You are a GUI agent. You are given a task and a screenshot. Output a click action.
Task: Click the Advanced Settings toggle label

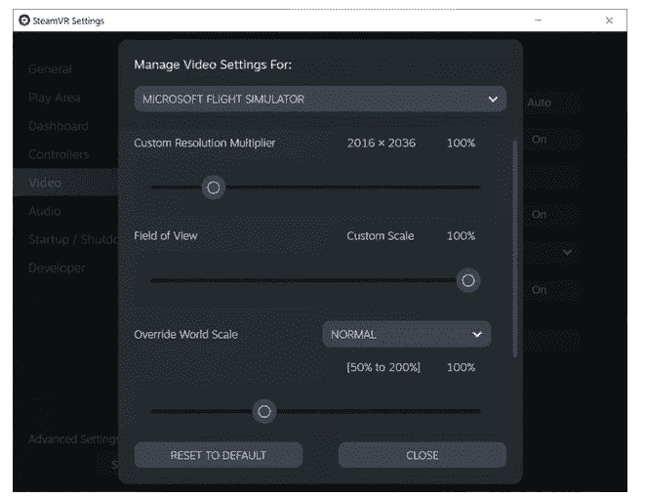coord(73,439)
